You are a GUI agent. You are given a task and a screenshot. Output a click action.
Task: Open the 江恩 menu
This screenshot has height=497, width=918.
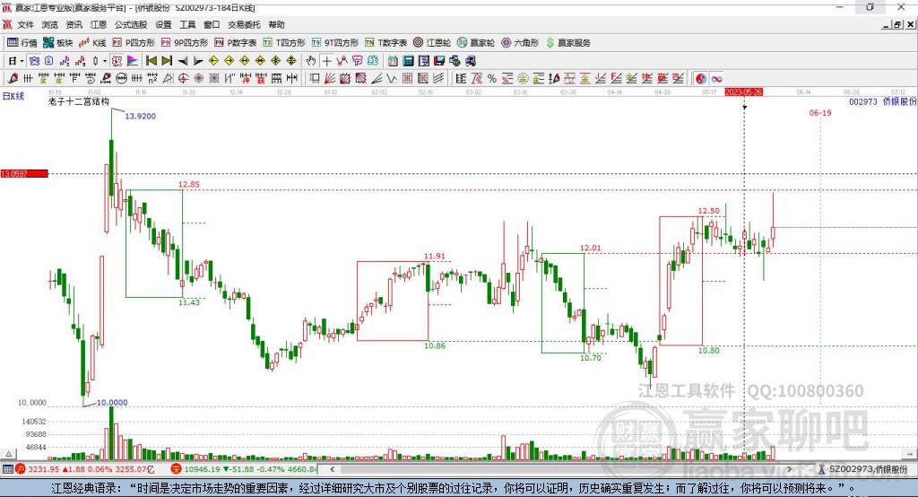pyautogui.click(x=99, y=24)
